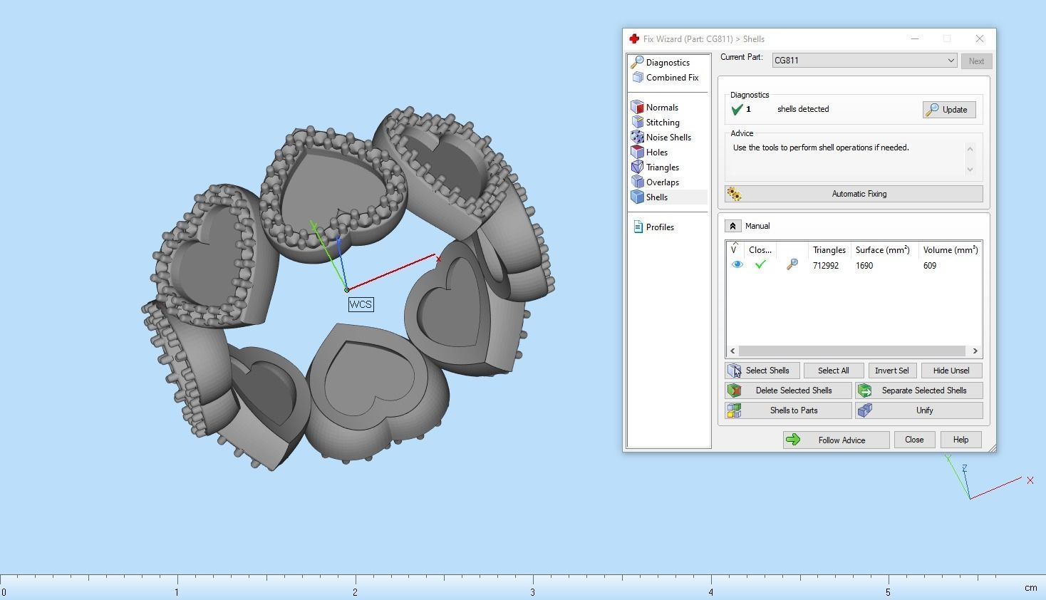Click Follow Advice button
Viewport: 1046px width, 600px height.
[836, 440]
